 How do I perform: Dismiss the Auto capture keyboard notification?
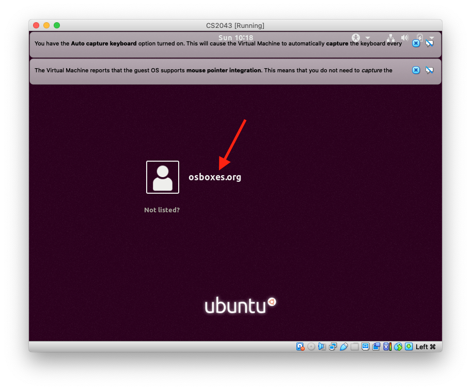coord(416,43)
